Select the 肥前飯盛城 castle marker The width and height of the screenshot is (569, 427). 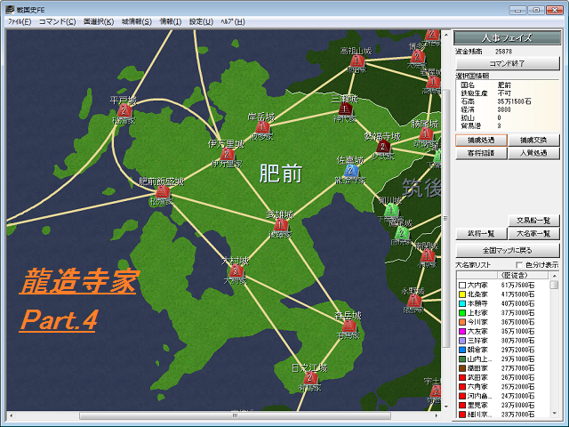[162, 191]
